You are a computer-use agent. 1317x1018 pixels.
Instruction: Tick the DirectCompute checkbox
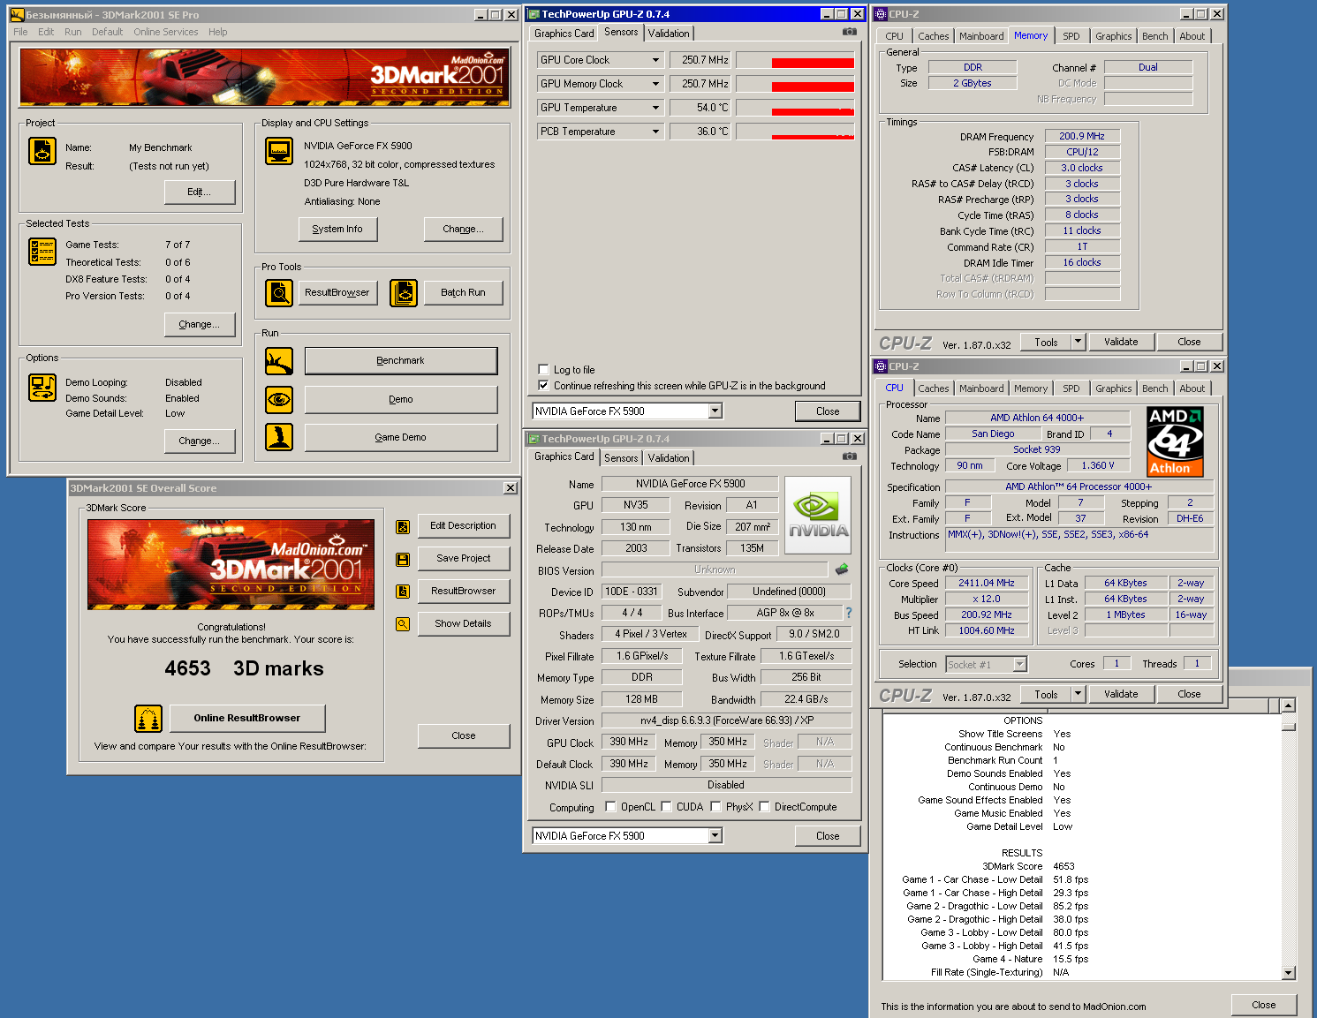pos(765,807)
